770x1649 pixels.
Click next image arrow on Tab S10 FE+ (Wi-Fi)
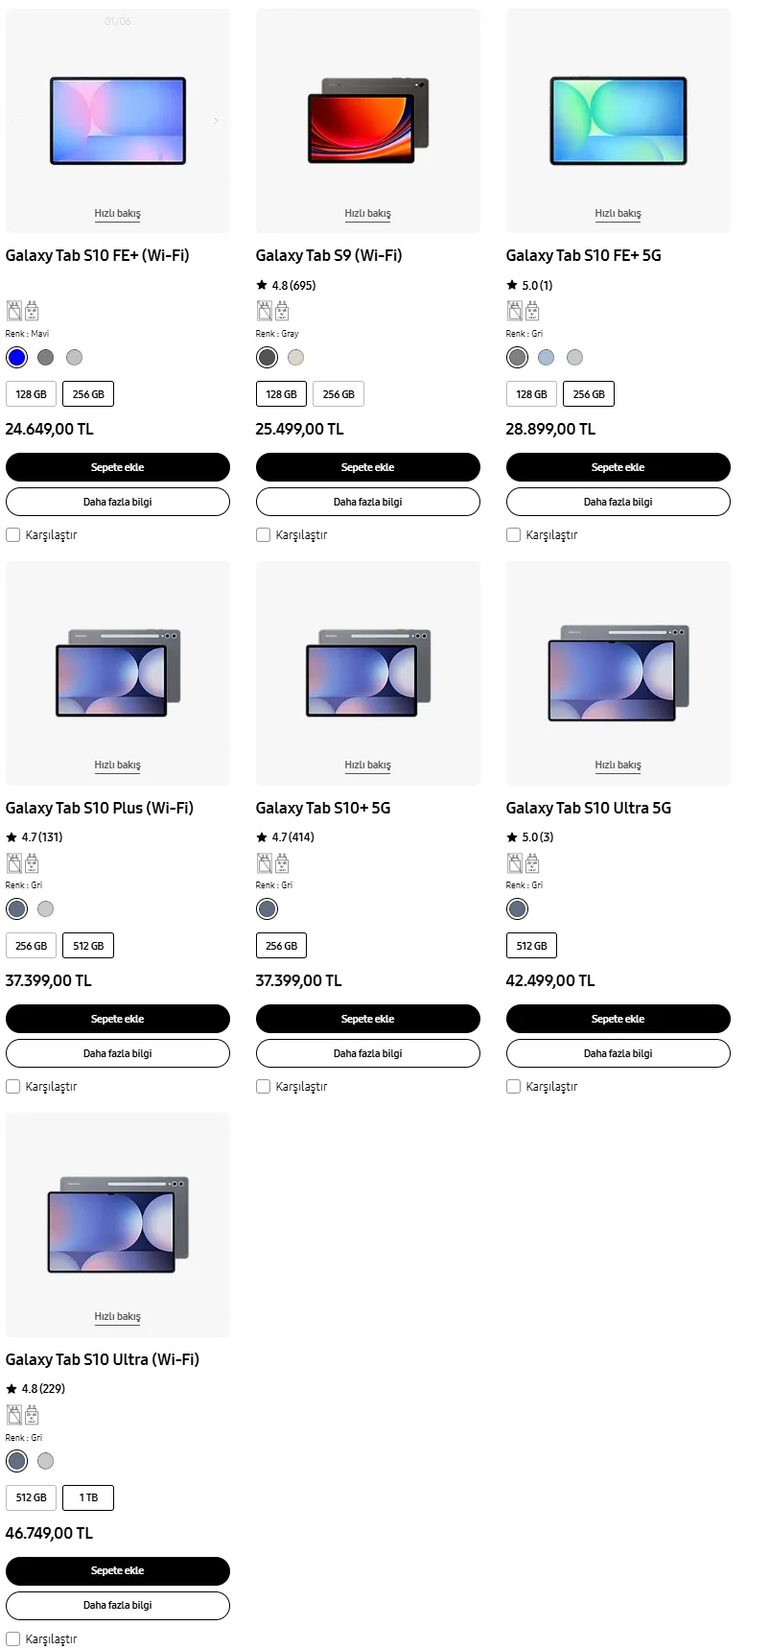[x=216, y=121]
